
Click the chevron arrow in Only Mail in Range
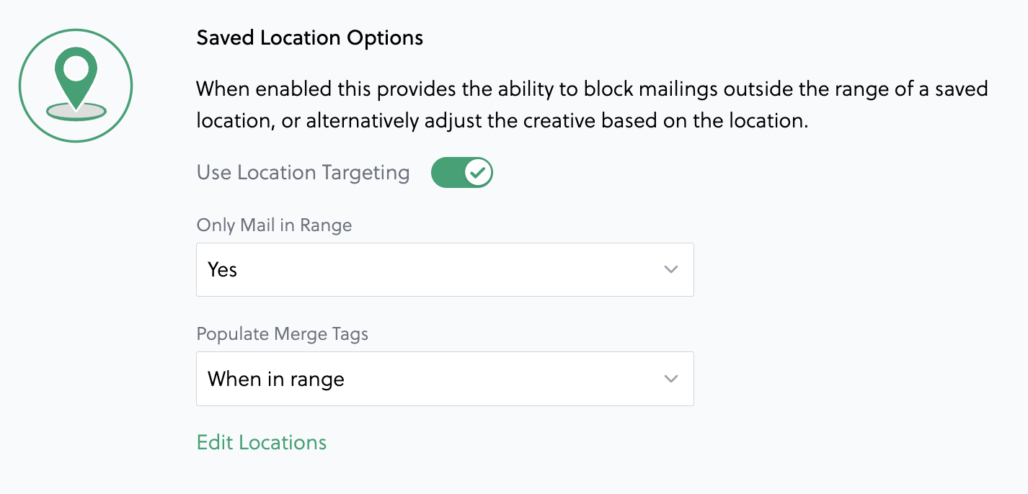(x=671, y=270)
